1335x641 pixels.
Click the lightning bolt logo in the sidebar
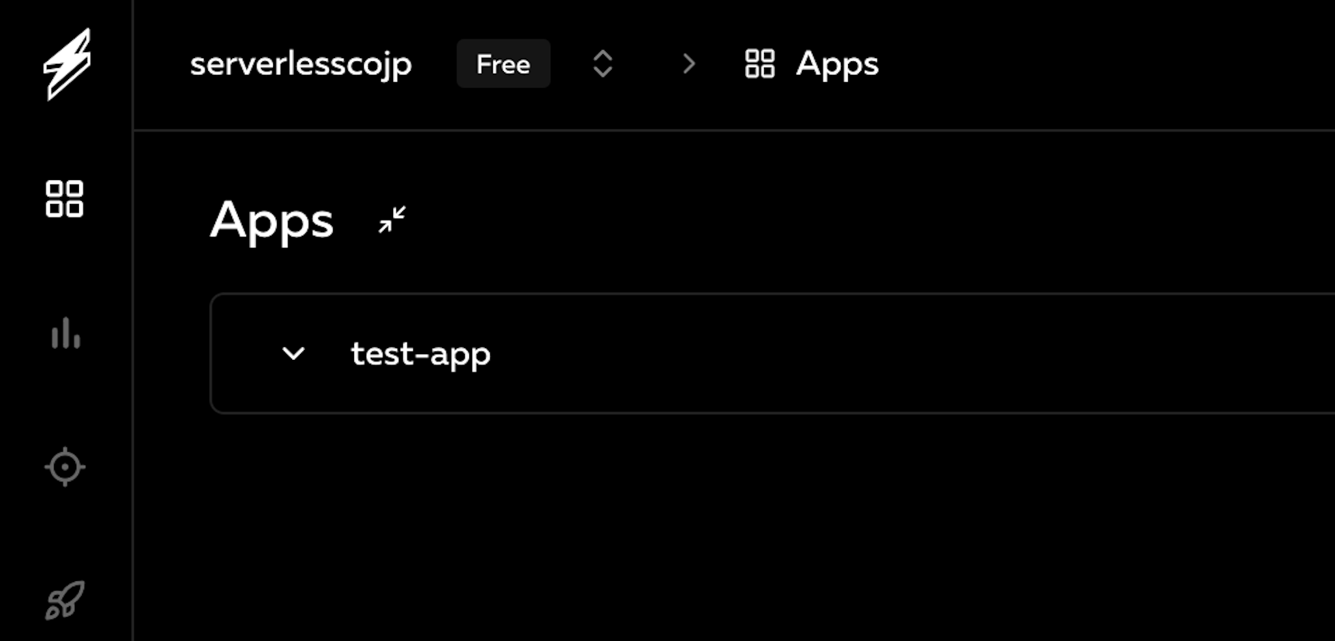point(67,65)
